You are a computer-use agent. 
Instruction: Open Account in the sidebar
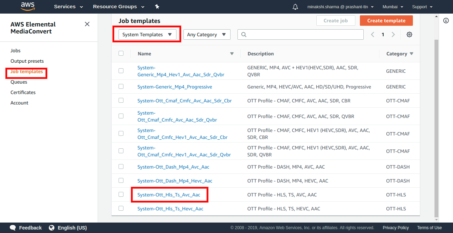[x=20, y=103]
